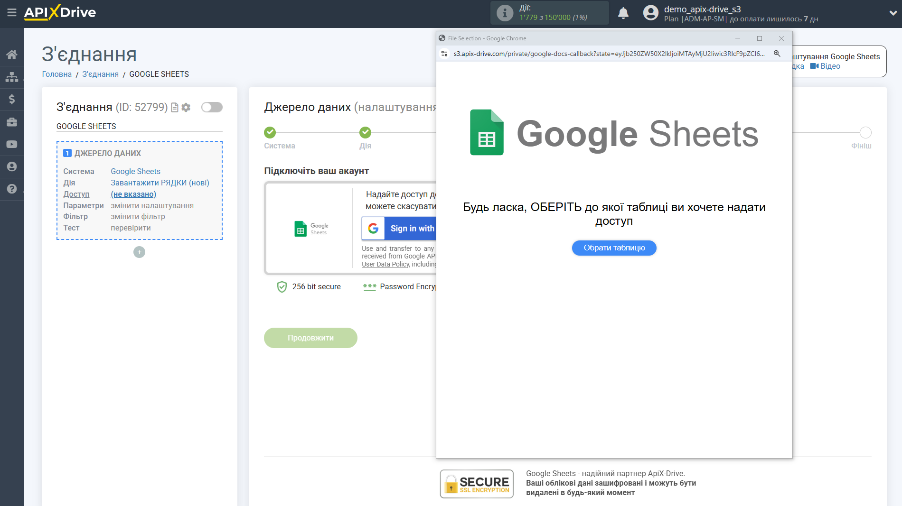Image resolution: width=902 pixels, height=506 pixels.
Task: Select the Home icon in sidebar
Action: tap(12, 54)
